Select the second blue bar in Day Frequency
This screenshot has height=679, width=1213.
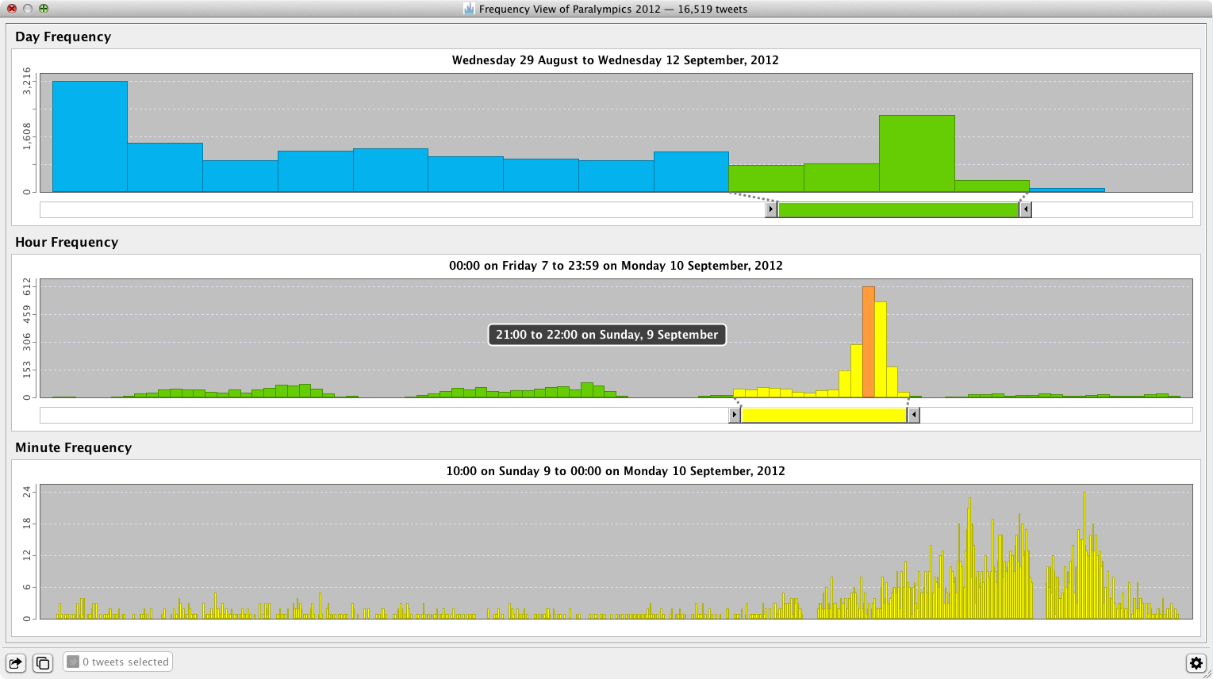(x=165, y=167)
